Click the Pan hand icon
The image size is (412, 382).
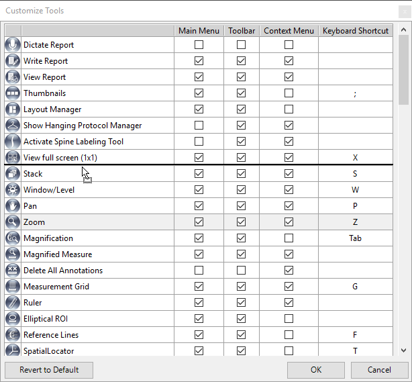[13, 206]
